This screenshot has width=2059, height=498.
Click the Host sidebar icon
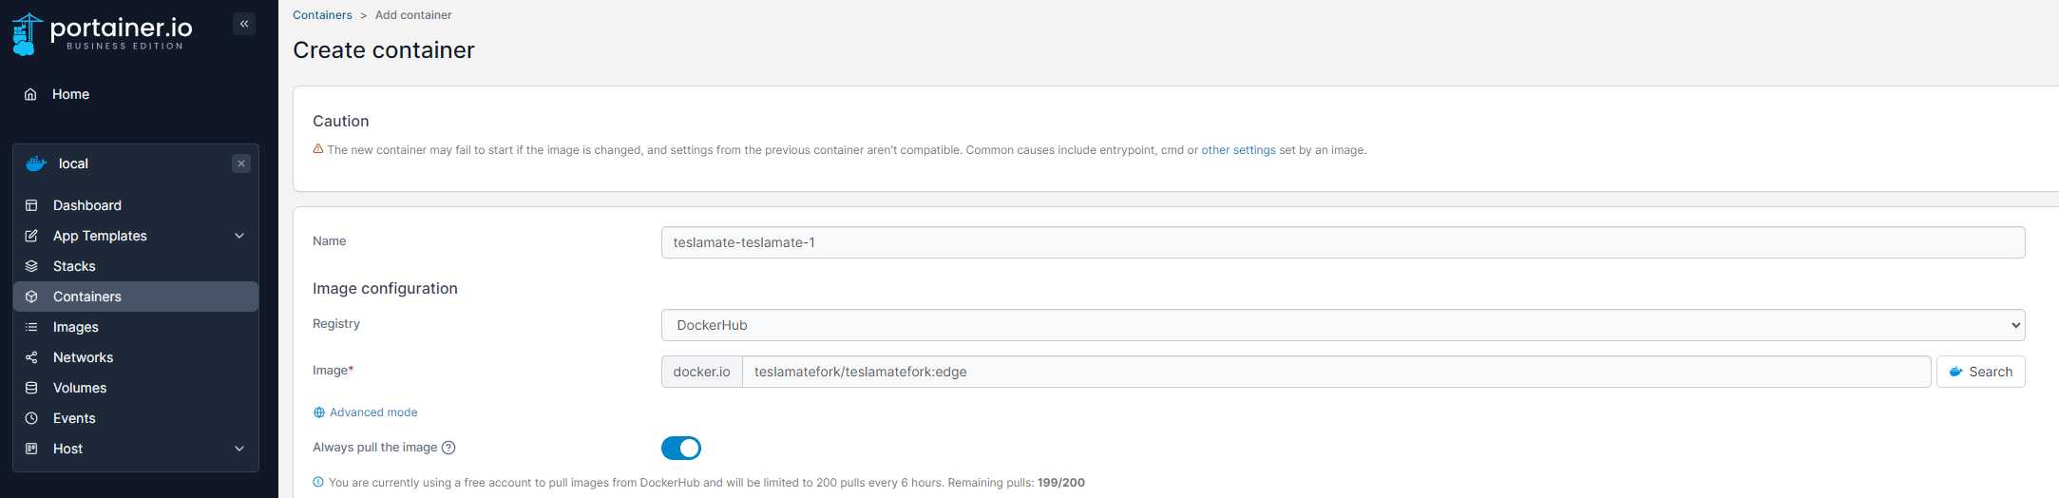(x=31, y=449)
